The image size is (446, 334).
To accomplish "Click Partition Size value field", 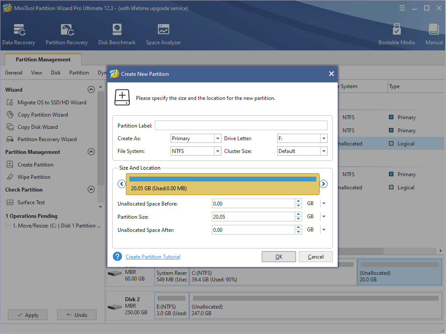I will point(253,217).
